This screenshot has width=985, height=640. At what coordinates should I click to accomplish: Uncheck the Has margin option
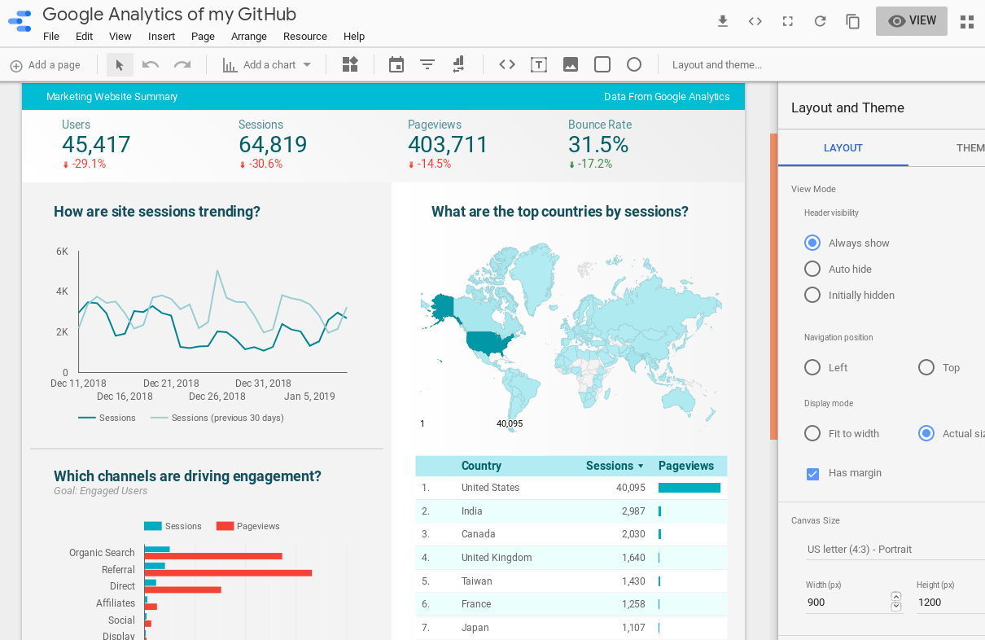pyautogui.click(x=812, y=472)
